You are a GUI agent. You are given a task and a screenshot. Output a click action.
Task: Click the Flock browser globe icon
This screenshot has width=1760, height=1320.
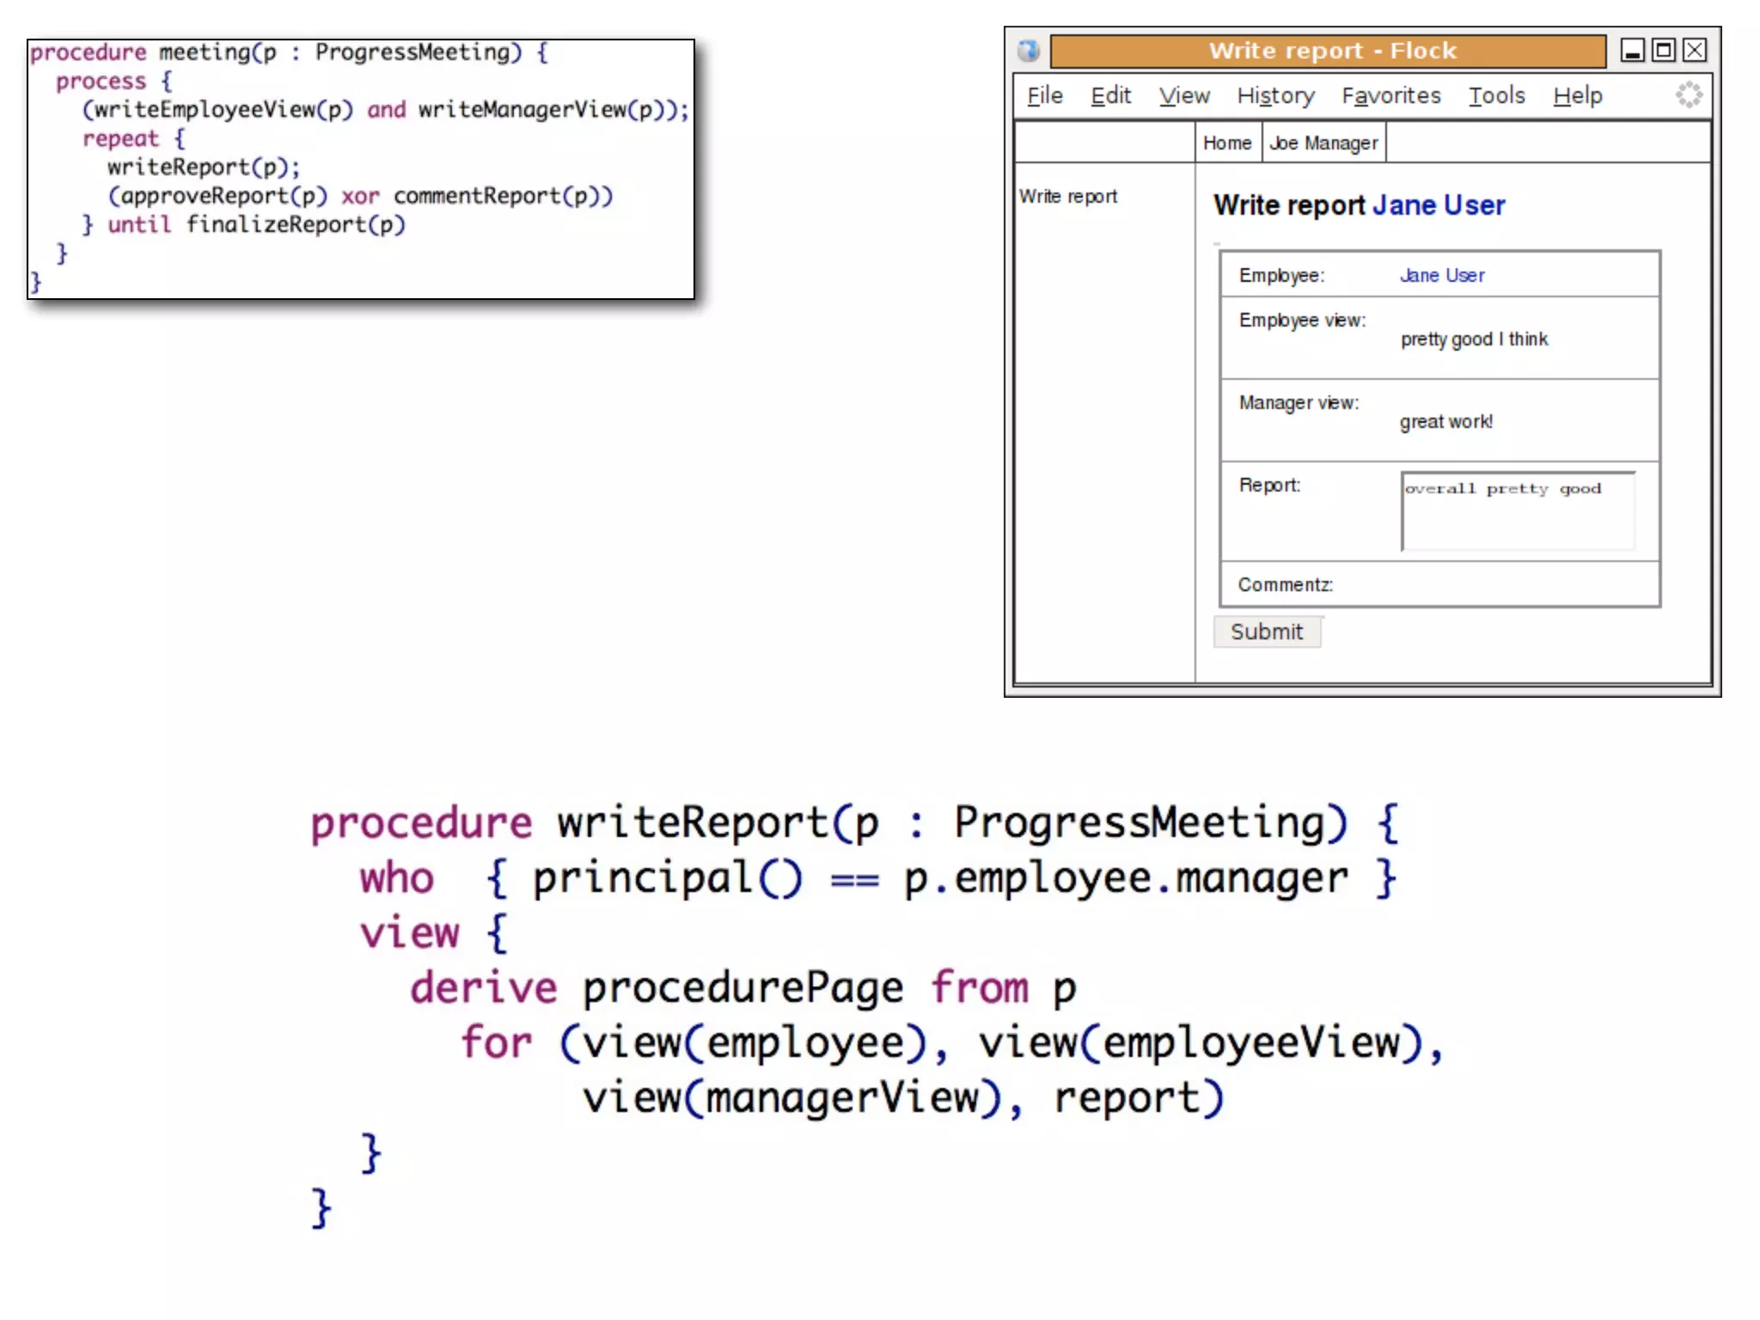[x=1029, y=51]
